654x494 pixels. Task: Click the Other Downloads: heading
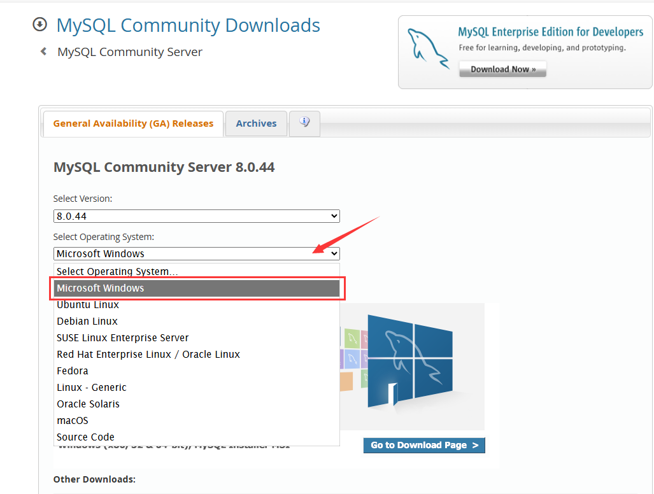94,479
